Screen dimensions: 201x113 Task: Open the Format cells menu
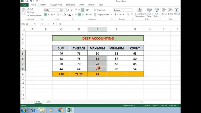click(x=177, y=12)
